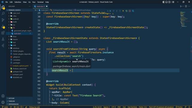The width and height of the screenshot is (192, 108).
Task: Open the Run menu
Action: [34, 2]
